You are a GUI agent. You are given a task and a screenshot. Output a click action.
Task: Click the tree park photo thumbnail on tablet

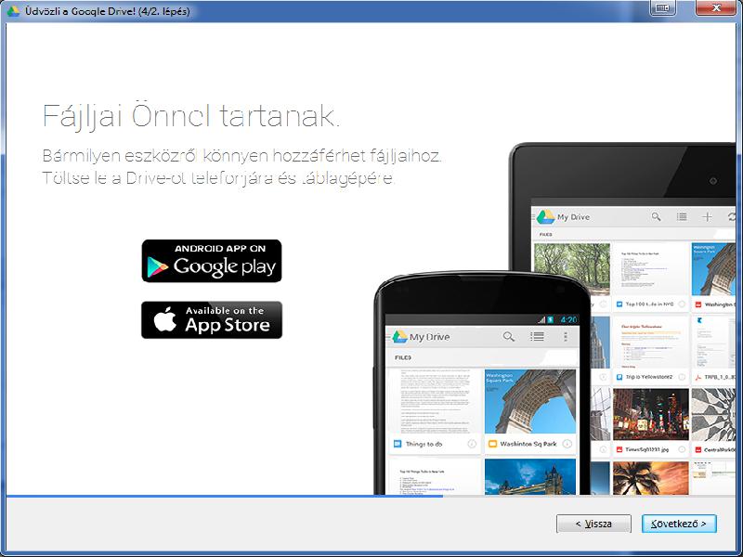(x=572, y=269)
